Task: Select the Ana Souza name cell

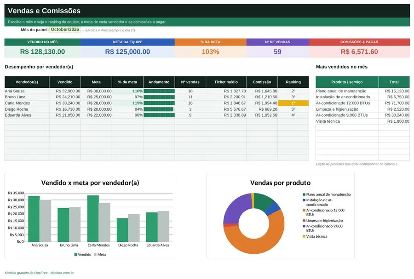Action: [27, 91]
